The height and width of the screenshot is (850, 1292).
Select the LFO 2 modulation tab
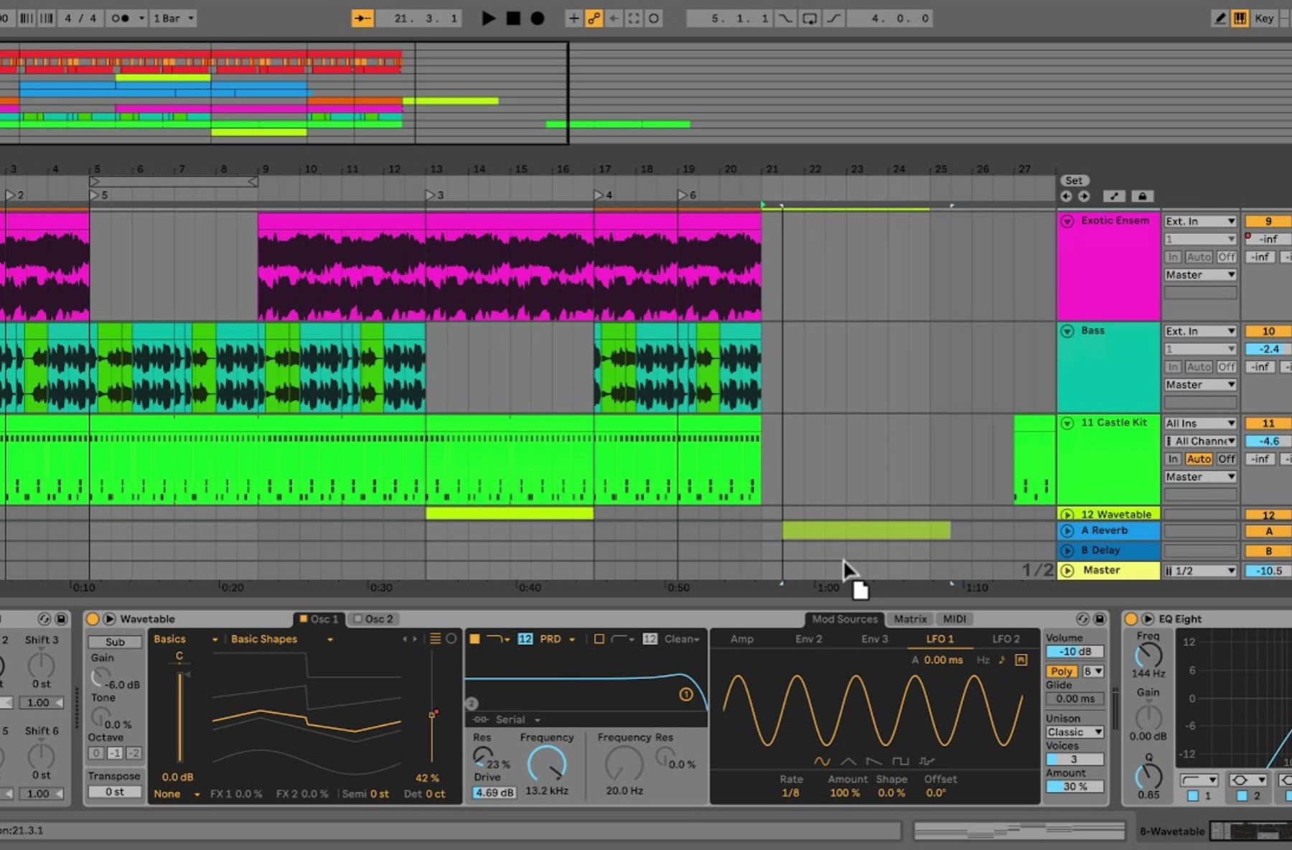1006,639
